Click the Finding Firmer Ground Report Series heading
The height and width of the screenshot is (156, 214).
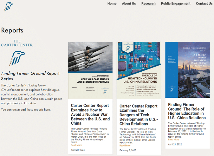[x=30, y=76]
